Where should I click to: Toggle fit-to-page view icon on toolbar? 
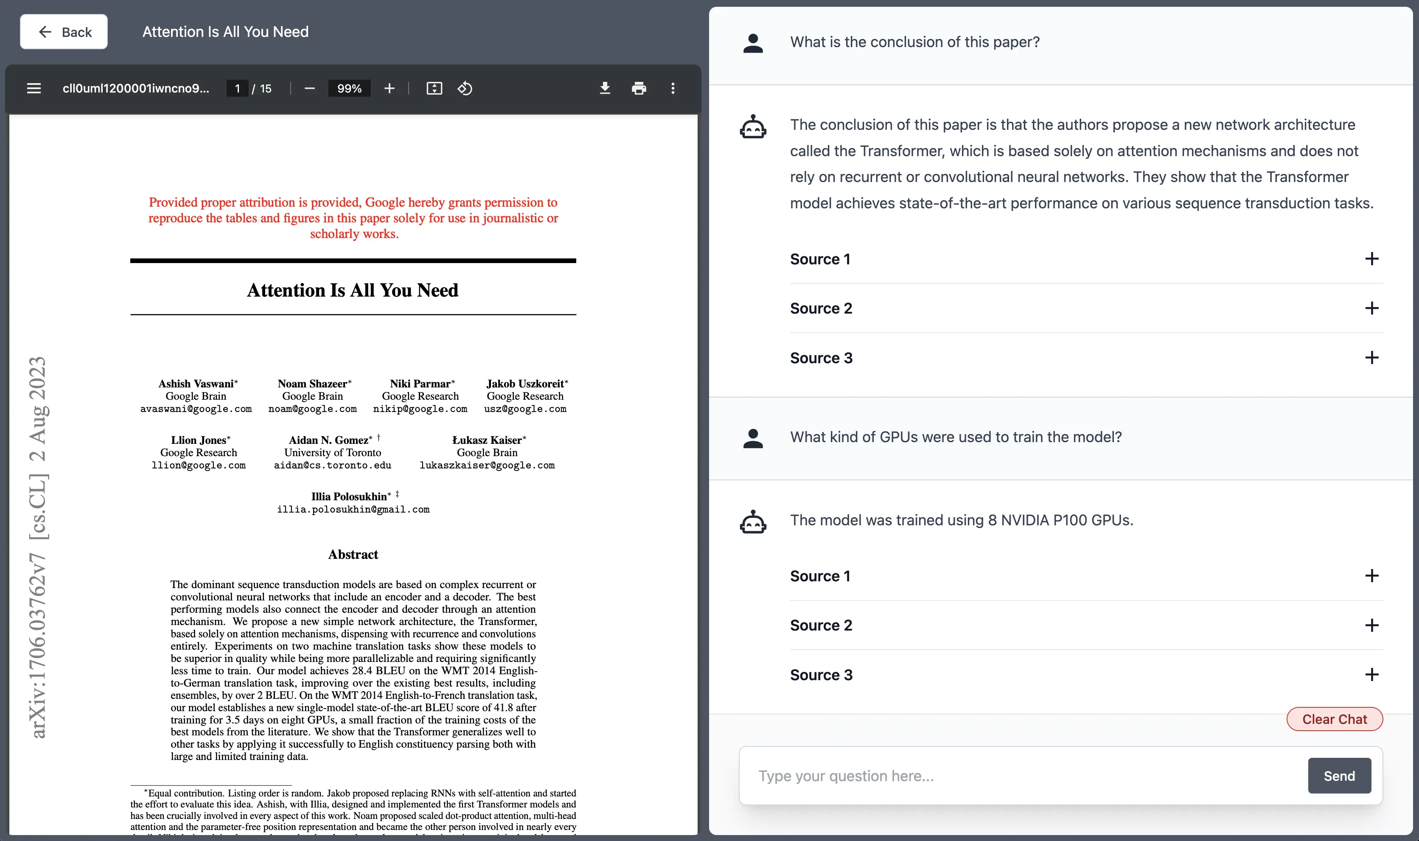point(434,89)
